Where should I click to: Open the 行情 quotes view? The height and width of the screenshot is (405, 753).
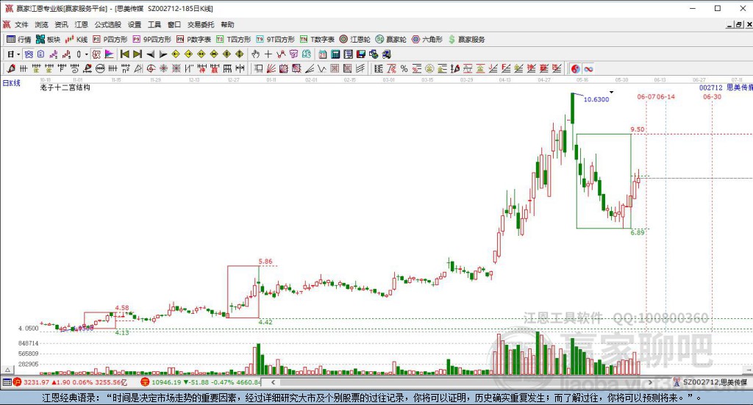click(x=18, y=40)
